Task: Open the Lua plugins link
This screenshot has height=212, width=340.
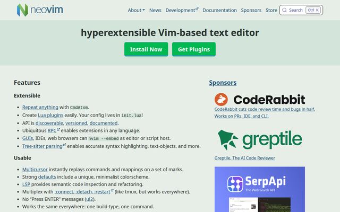Action: (50, 115)
